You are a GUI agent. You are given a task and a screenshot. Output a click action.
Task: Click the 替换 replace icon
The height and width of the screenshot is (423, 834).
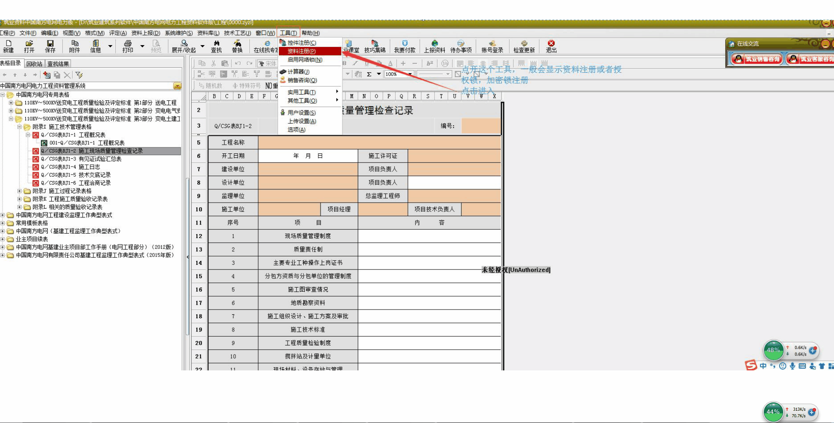point(237,46)
